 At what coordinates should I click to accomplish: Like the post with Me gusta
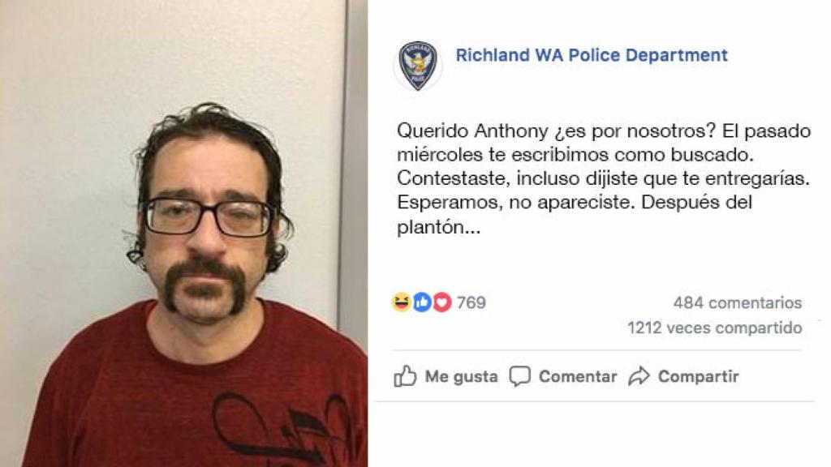(x=446, y=376)
